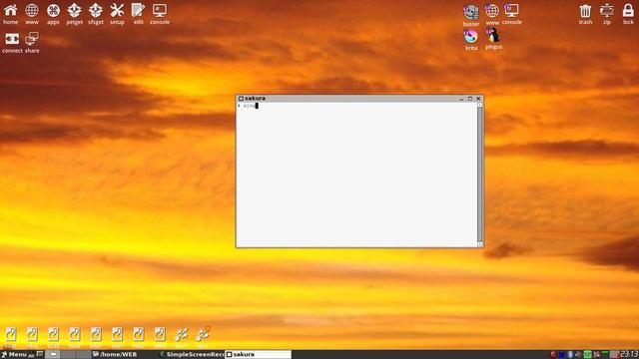Image resolution: width=639 pixels, height=359 pixels.
Task: Click the 23:13 clock in the tray
Action: click(x=630, y=354)
